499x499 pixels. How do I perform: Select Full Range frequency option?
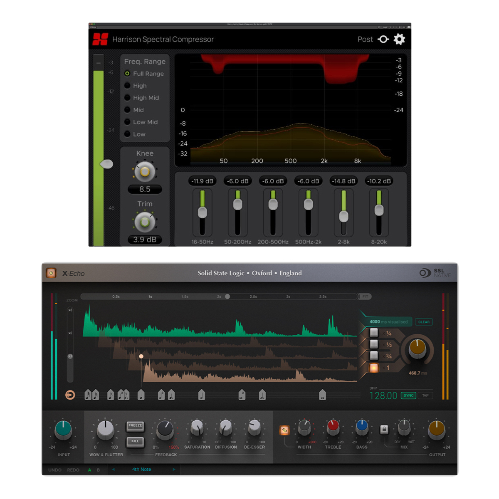pyautogui.click(x=144, y=74)
